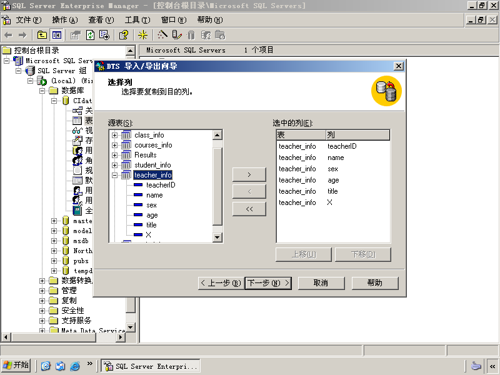Click the SQL Server 组 icon

tap(30, 71)
